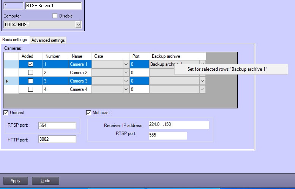This screenshot has height=189, width=295.
Task: Open the Computer LOCALHOST dropdown
Action: coord(78,25)
